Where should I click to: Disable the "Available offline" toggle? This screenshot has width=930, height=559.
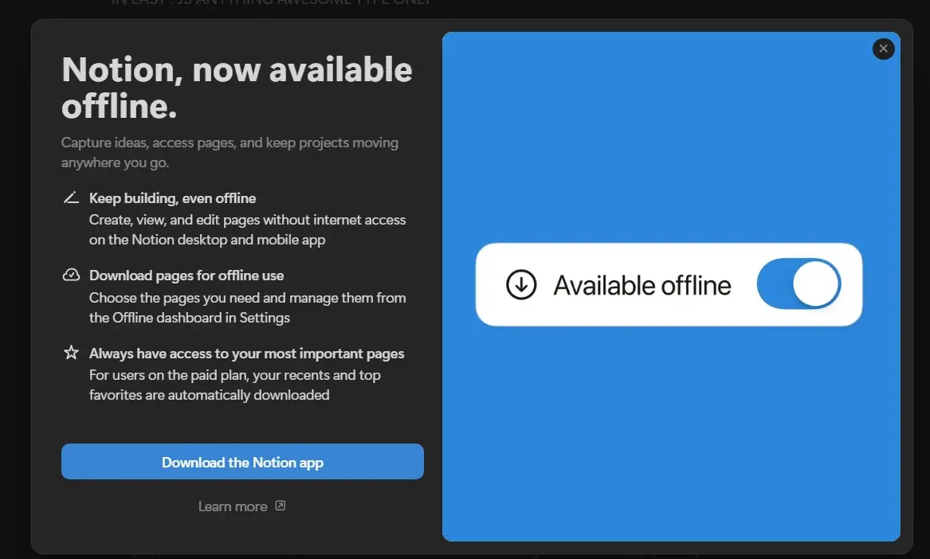coord(799,284)
